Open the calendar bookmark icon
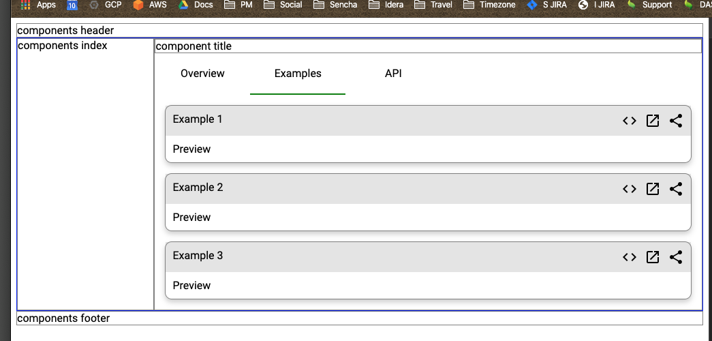Image resolution: width=712 pixels, height=341 pixels. [x=72, y=5]
